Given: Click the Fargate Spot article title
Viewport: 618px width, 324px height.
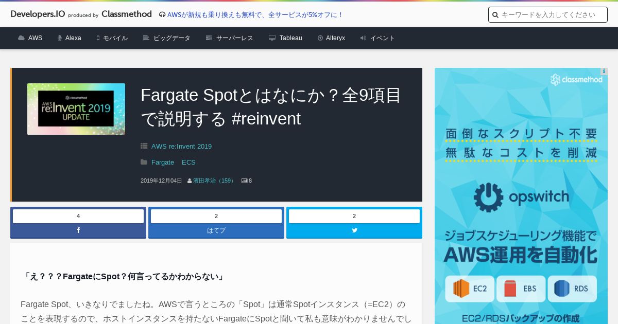Looking at the screenshot, I should pyautogui.click(x=271, y=107).
